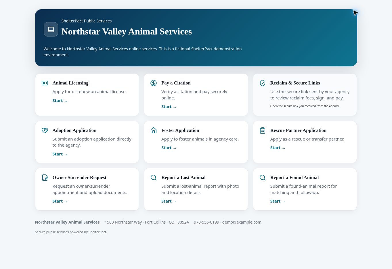Click the Reclaim & Secure Links shield icon
The height and width of the screenshot is (269, 392).
(x=263, y=83)
